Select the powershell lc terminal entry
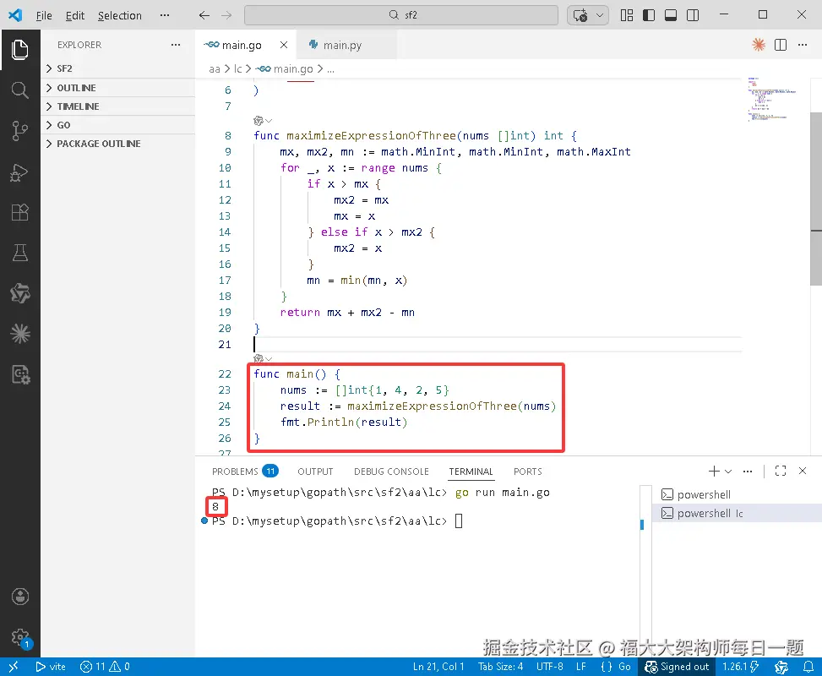822x676 pixels. (x=737, y=514)
